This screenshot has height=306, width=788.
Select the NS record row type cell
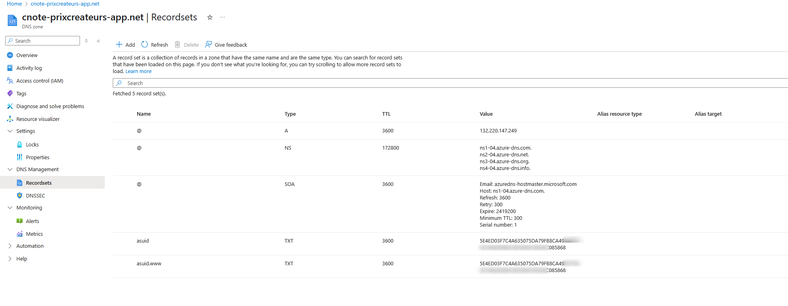[288, 148]
